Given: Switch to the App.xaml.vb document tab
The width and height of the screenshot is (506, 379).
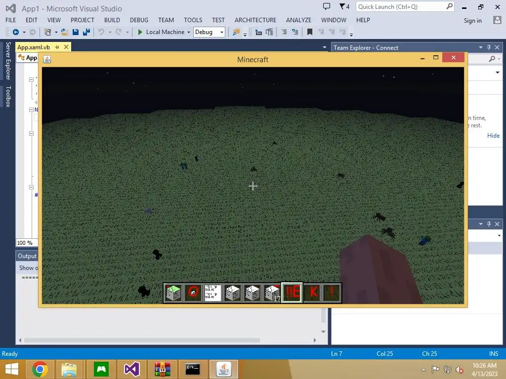Looking at the screenshot, I should tap(34, 47).
